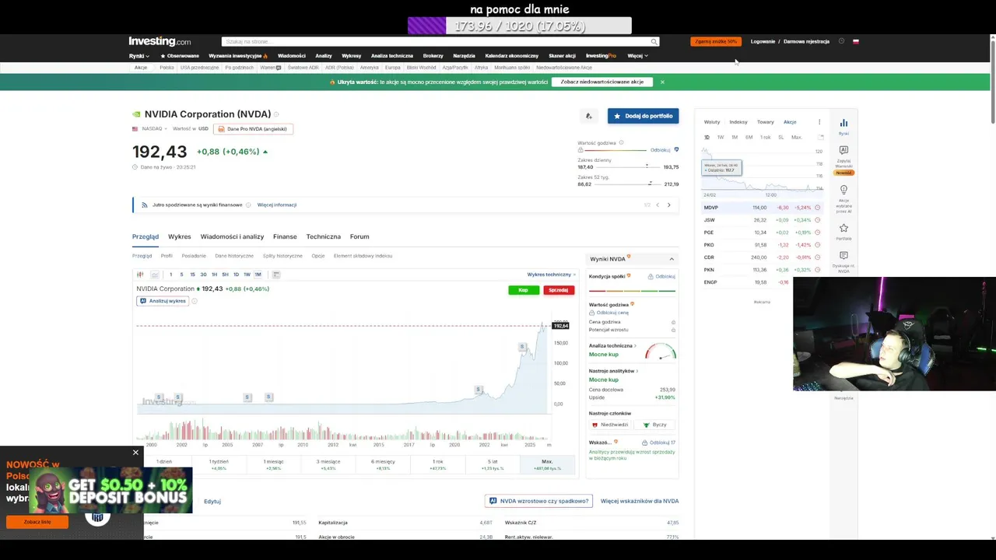Open the Więcej dropdown in navigation
The image size is (996, 560).
pos(637,56)
